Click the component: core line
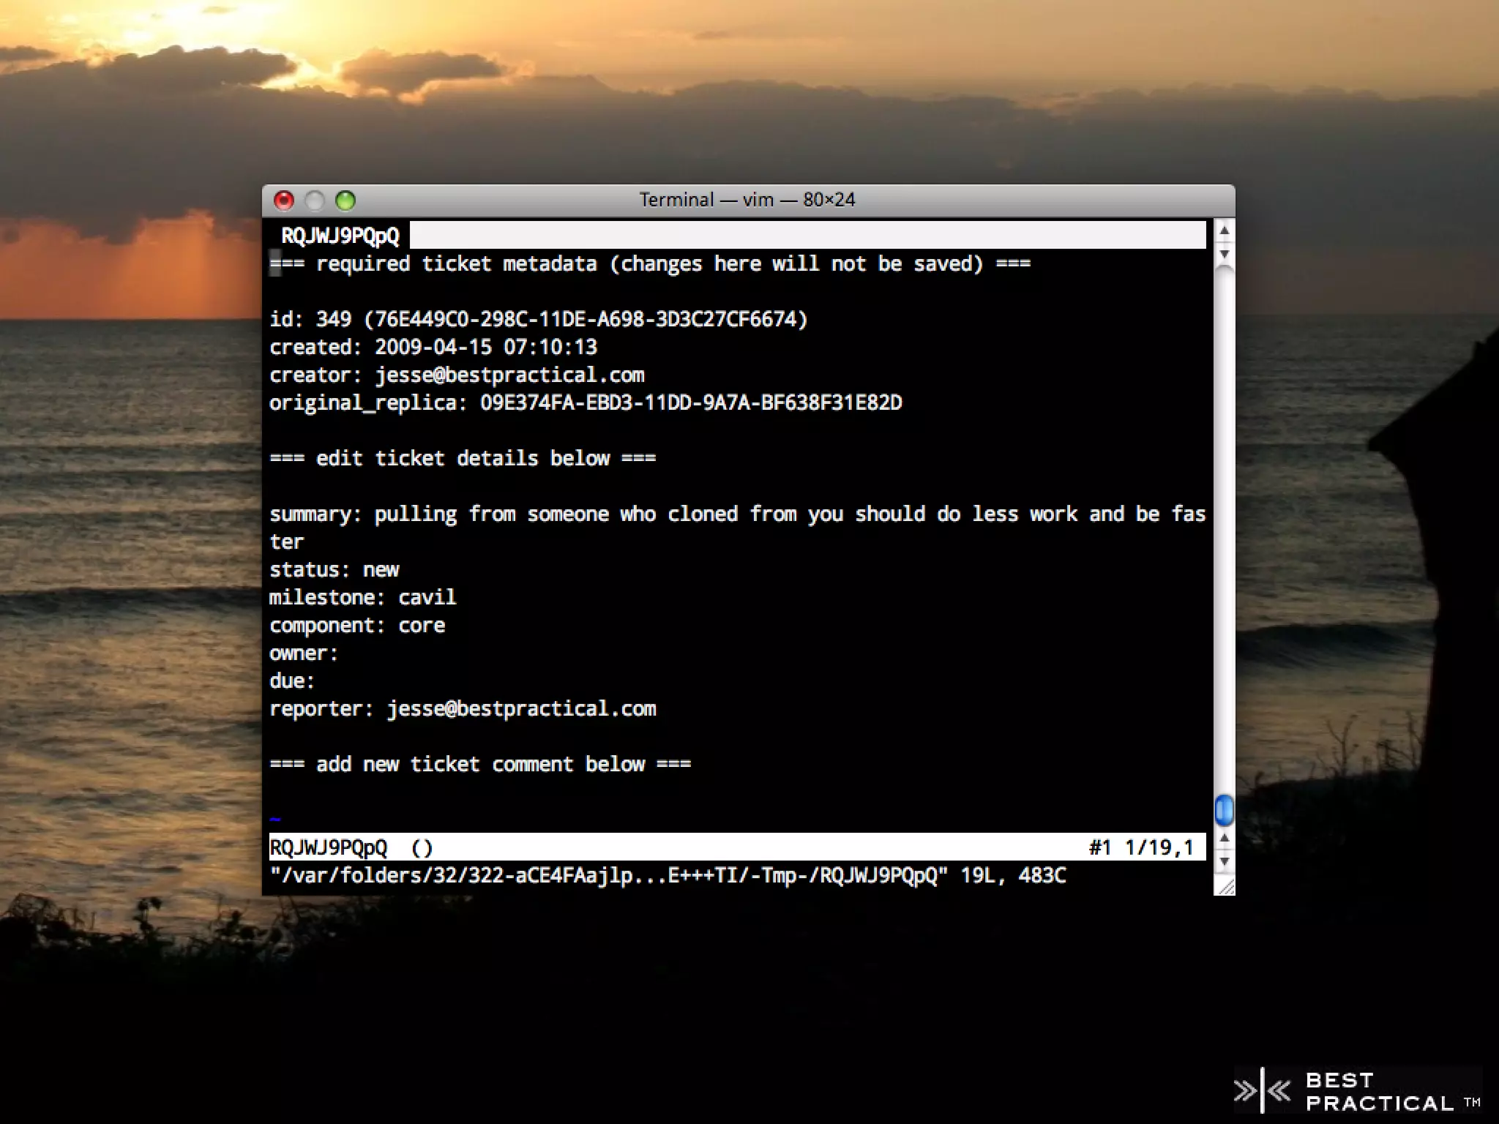 (x=357, y=626)
